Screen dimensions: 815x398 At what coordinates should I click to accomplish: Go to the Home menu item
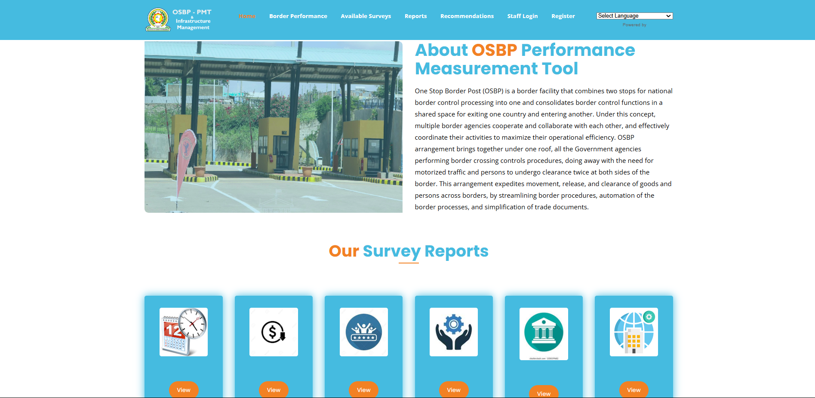point(247,16)
